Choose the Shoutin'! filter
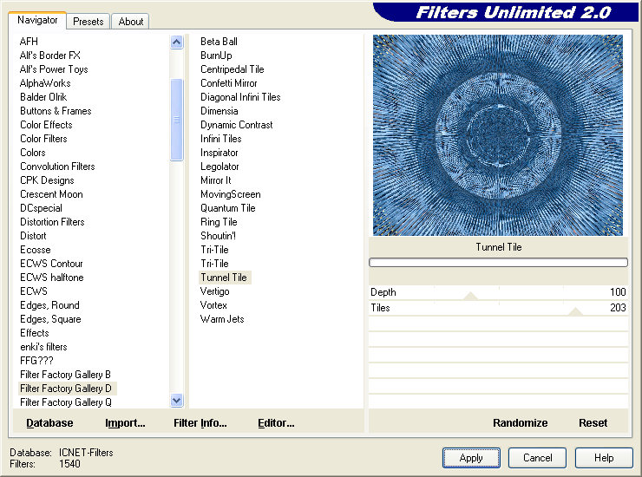 point(218,236)
